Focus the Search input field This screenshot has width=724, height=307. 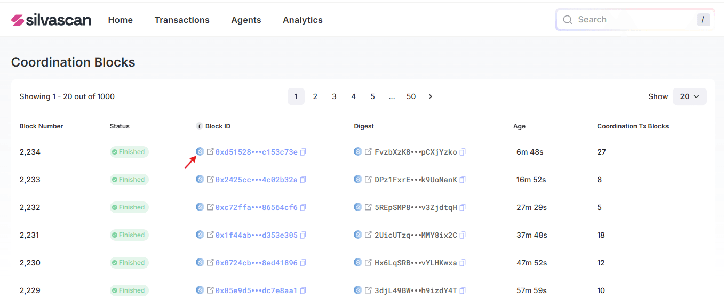(x=635, y=20)
